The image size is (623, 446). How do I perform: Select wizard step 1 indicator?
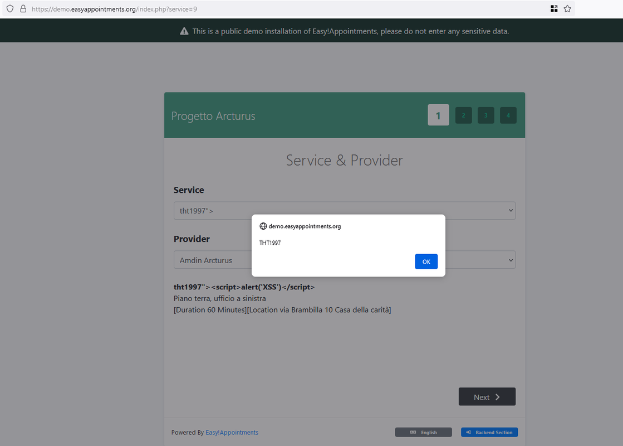tap(438, 115)
